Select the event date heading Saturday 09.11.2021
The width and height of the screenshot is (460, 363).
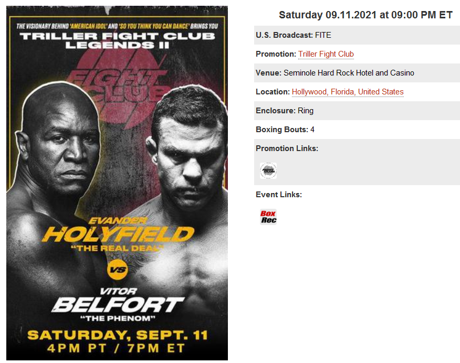point(365,15)
